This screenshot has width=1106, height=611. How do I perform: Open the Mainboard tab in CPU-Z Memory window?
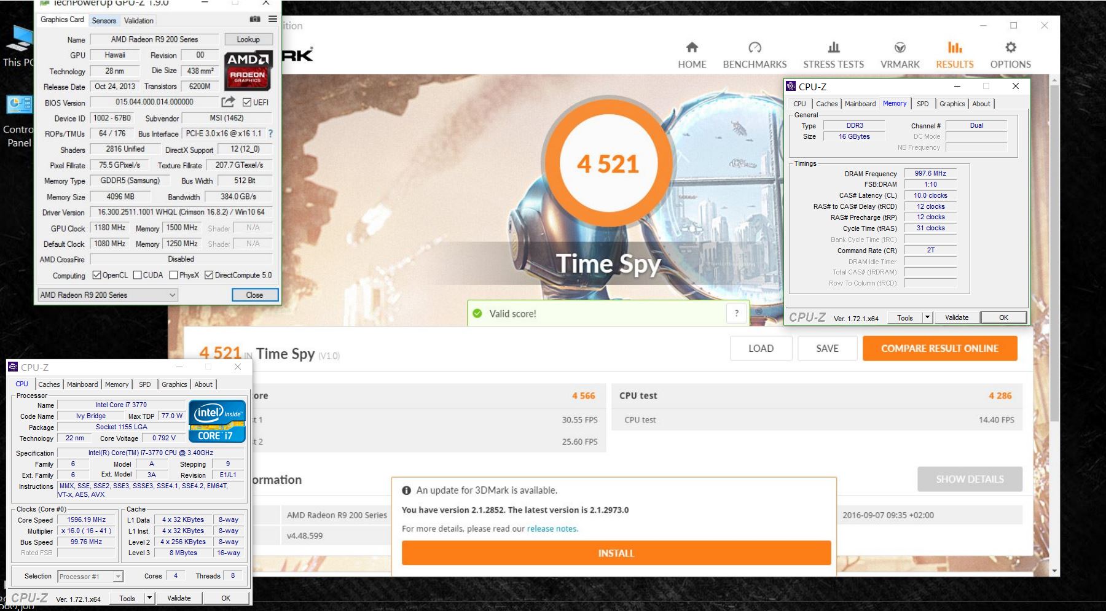pyautogui.click(x=860, y=104)
